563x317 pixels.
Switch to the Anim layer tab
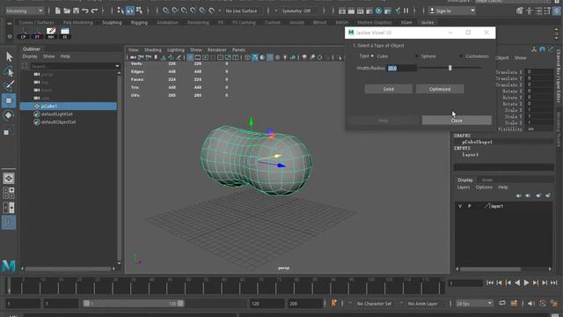486,180
